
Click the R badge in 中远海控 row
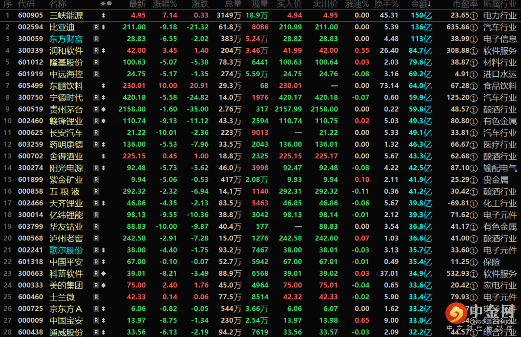pyautogui.click(x=96, y=74)
